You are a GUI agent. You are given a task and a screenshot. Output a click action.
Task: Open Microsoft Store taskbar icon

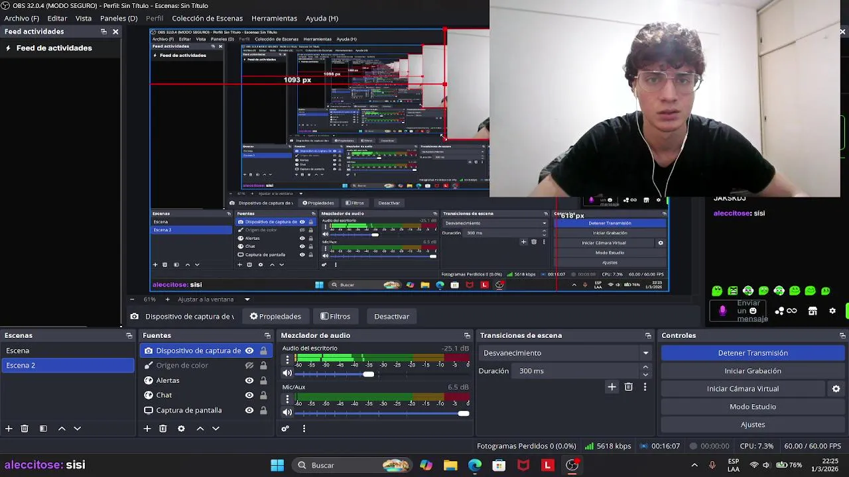coord(499,465)
